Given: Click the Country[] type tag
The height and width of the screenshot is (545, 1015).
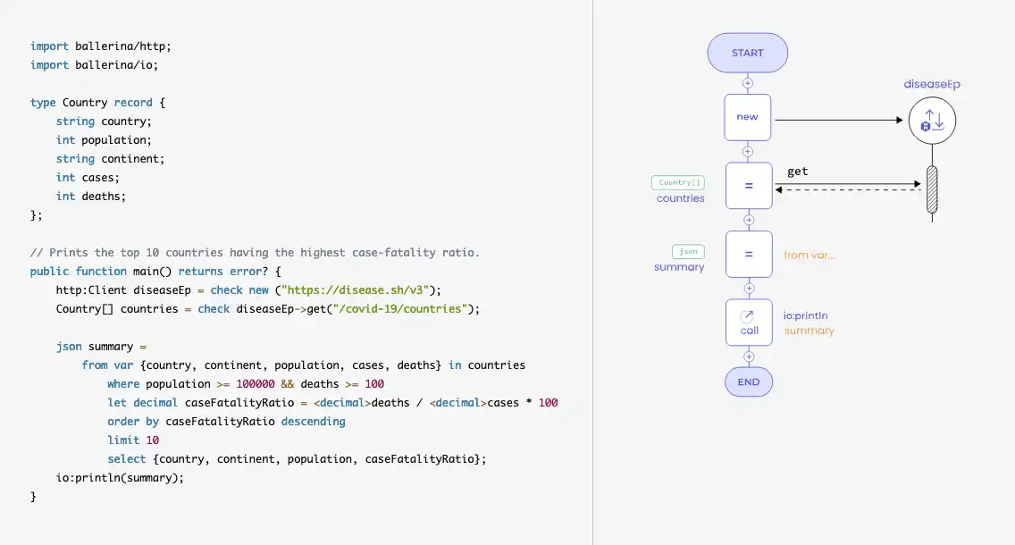Looking at the screenshot, I should point(678,182).
